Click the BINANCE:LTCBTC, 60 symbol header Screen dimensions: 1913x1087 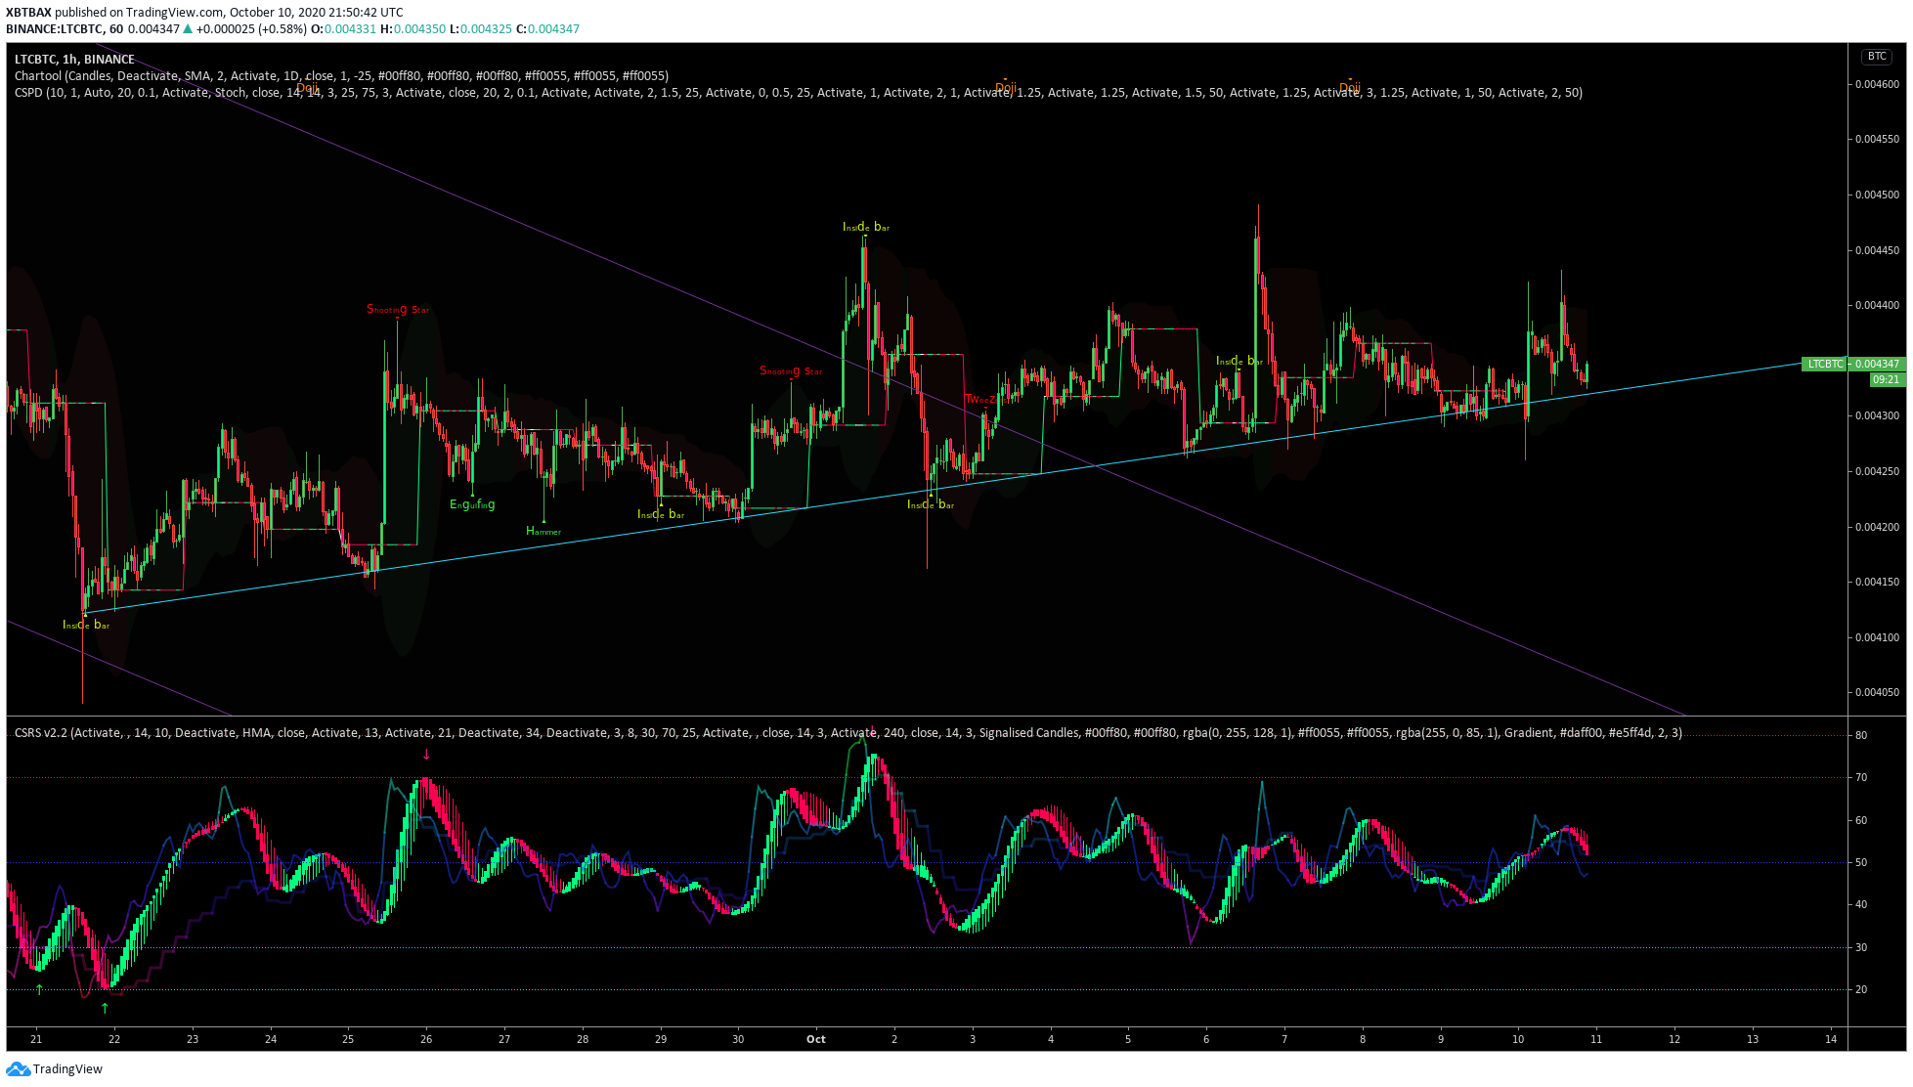[x=65, y=29]
